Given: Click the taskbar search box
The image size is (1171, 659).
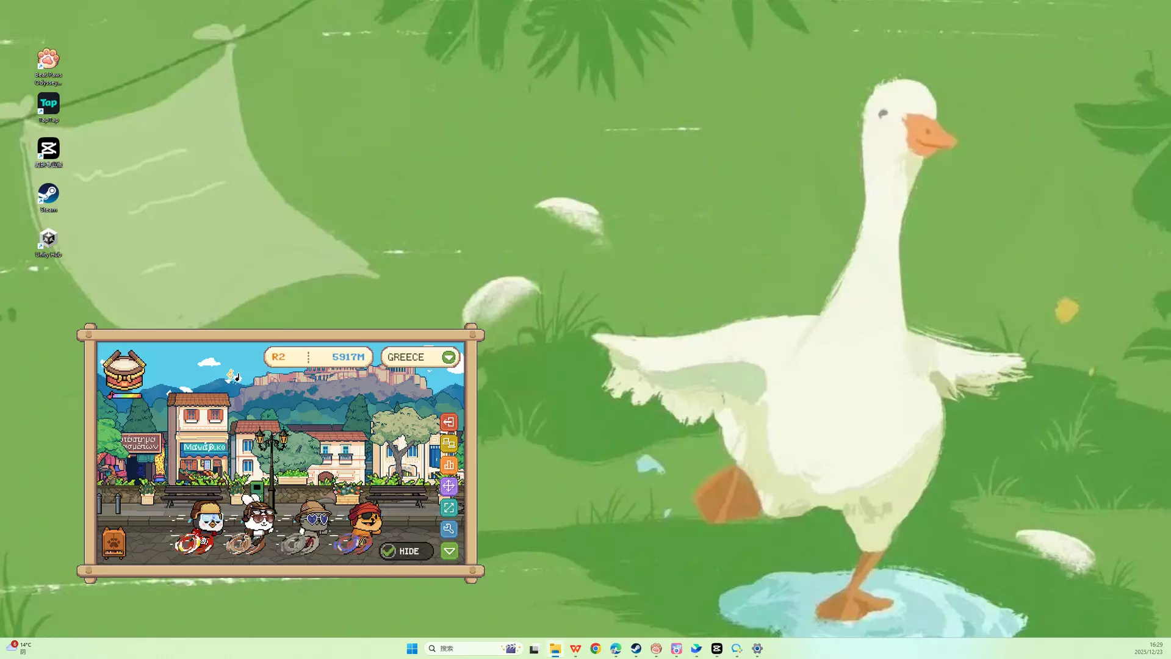Looking at the screenshot, I should pyautogui.click(x=474, y=649).
